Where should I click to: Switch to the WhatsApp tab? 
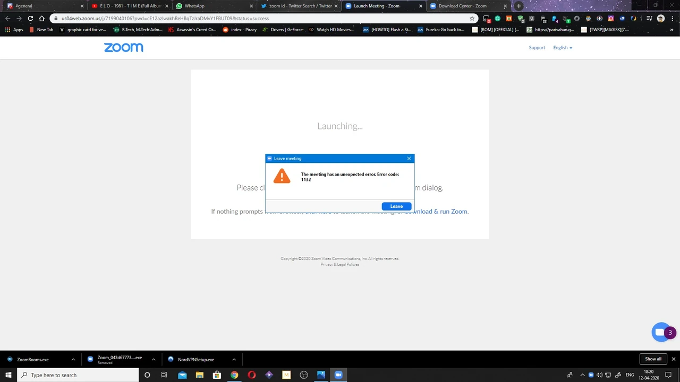pos(212,6)
